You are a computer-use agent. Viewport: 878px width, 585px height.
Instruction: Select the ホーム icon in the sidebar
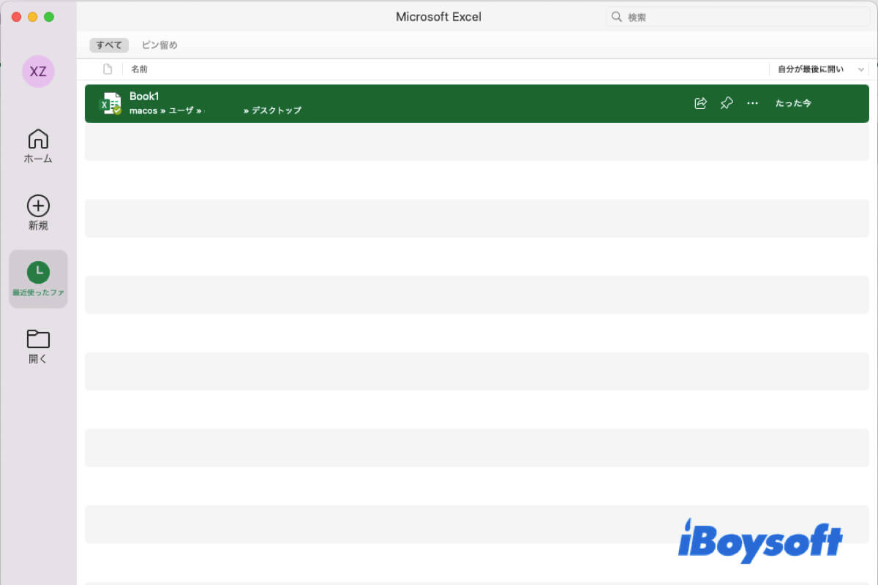click(x=37, y=146)
